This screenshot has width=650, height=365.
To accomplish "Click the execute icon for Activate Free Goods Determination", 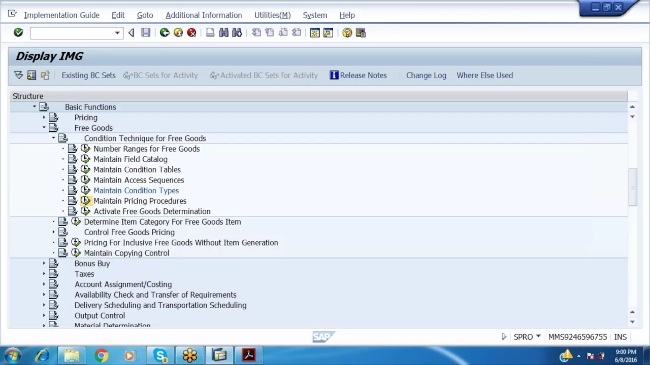I will (x=85, y=211).
